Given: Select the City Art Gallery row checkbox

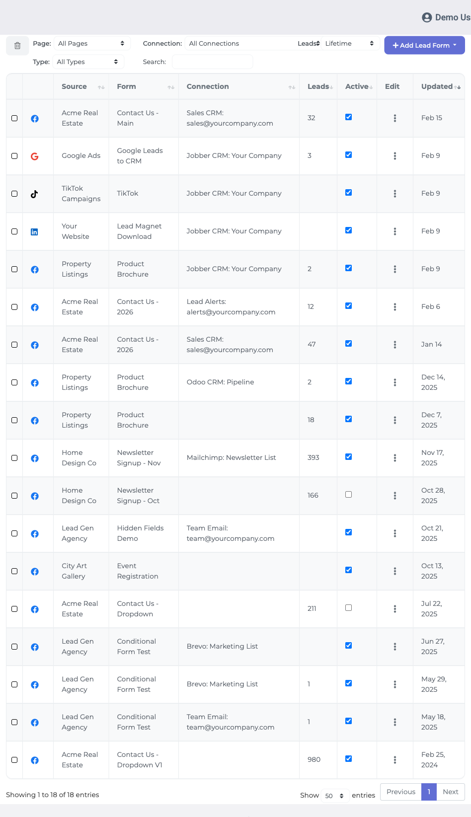Looking at the screenshot, I should click(x=14, y=571).
